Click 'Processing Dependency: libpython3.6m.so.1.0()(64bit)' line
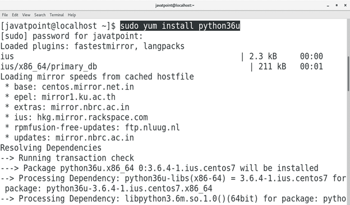350x205 pixels. pos(173,199)
